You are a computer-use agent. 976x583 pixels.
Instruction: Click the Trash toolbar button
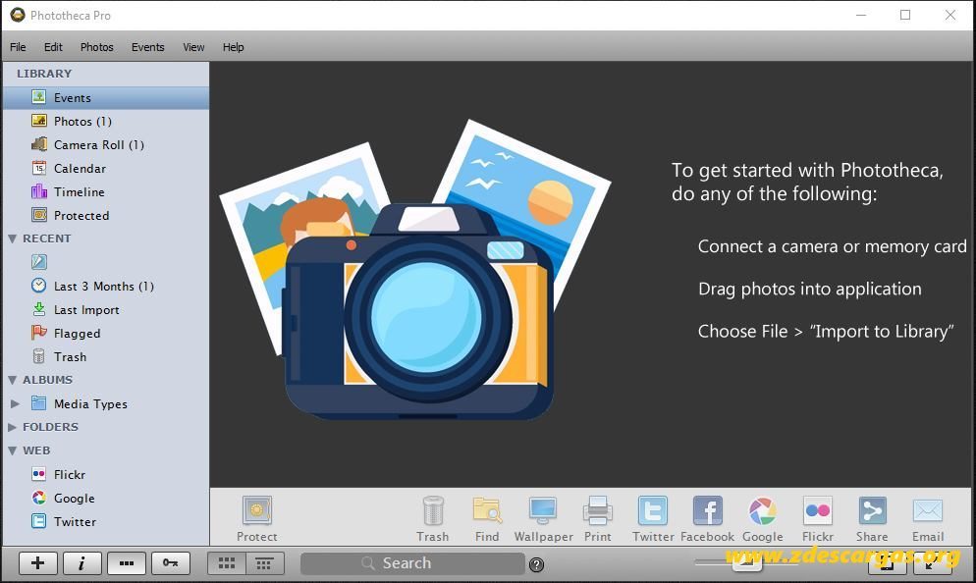pyautogui.click(x=433, y=517)
